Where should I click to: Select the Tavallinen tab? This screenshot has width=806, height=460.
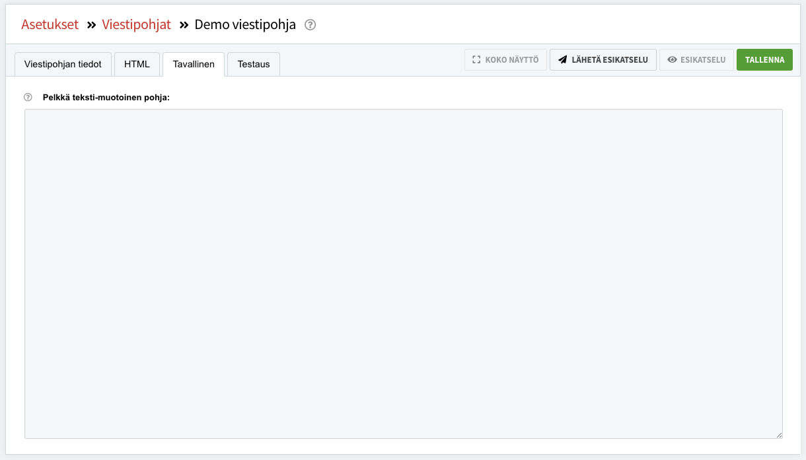(194, 65)
